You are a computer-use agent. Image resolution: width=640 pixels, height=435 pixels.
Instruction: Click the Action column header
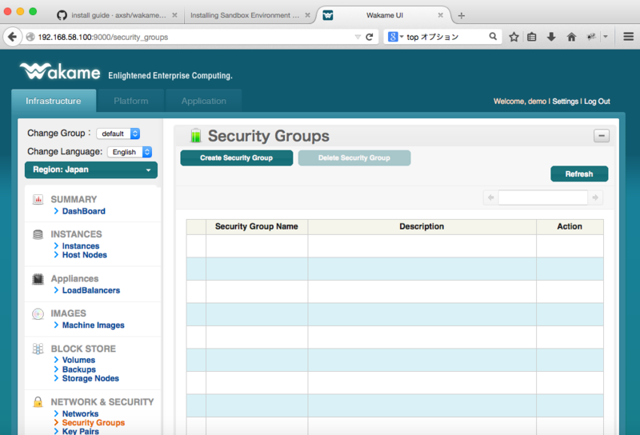[570, 226]
